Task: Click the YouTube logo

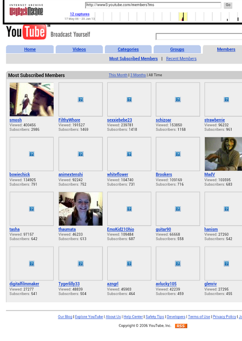Action: click(26, 32)
